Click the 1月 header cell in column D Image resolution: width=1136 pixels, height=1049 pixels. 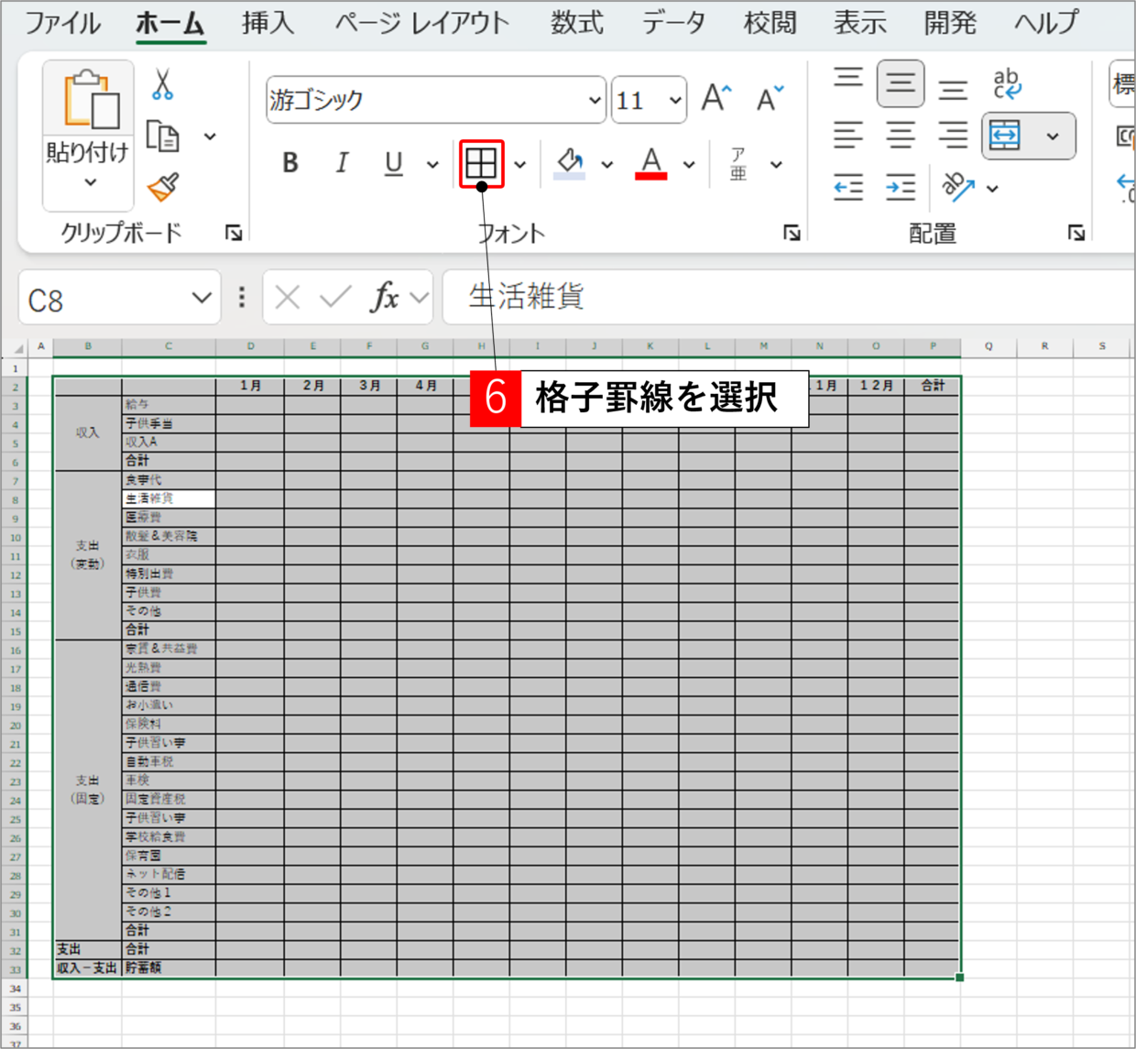(250, 386)
